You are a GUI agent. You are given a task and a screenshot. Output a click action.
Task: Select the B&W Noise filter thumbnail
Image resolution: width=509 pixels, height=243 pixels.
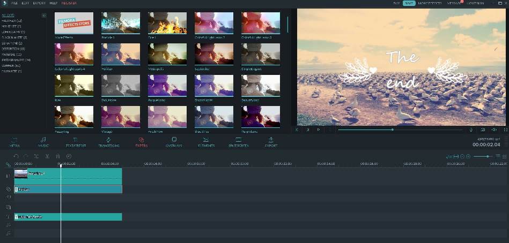coord(121,86)
